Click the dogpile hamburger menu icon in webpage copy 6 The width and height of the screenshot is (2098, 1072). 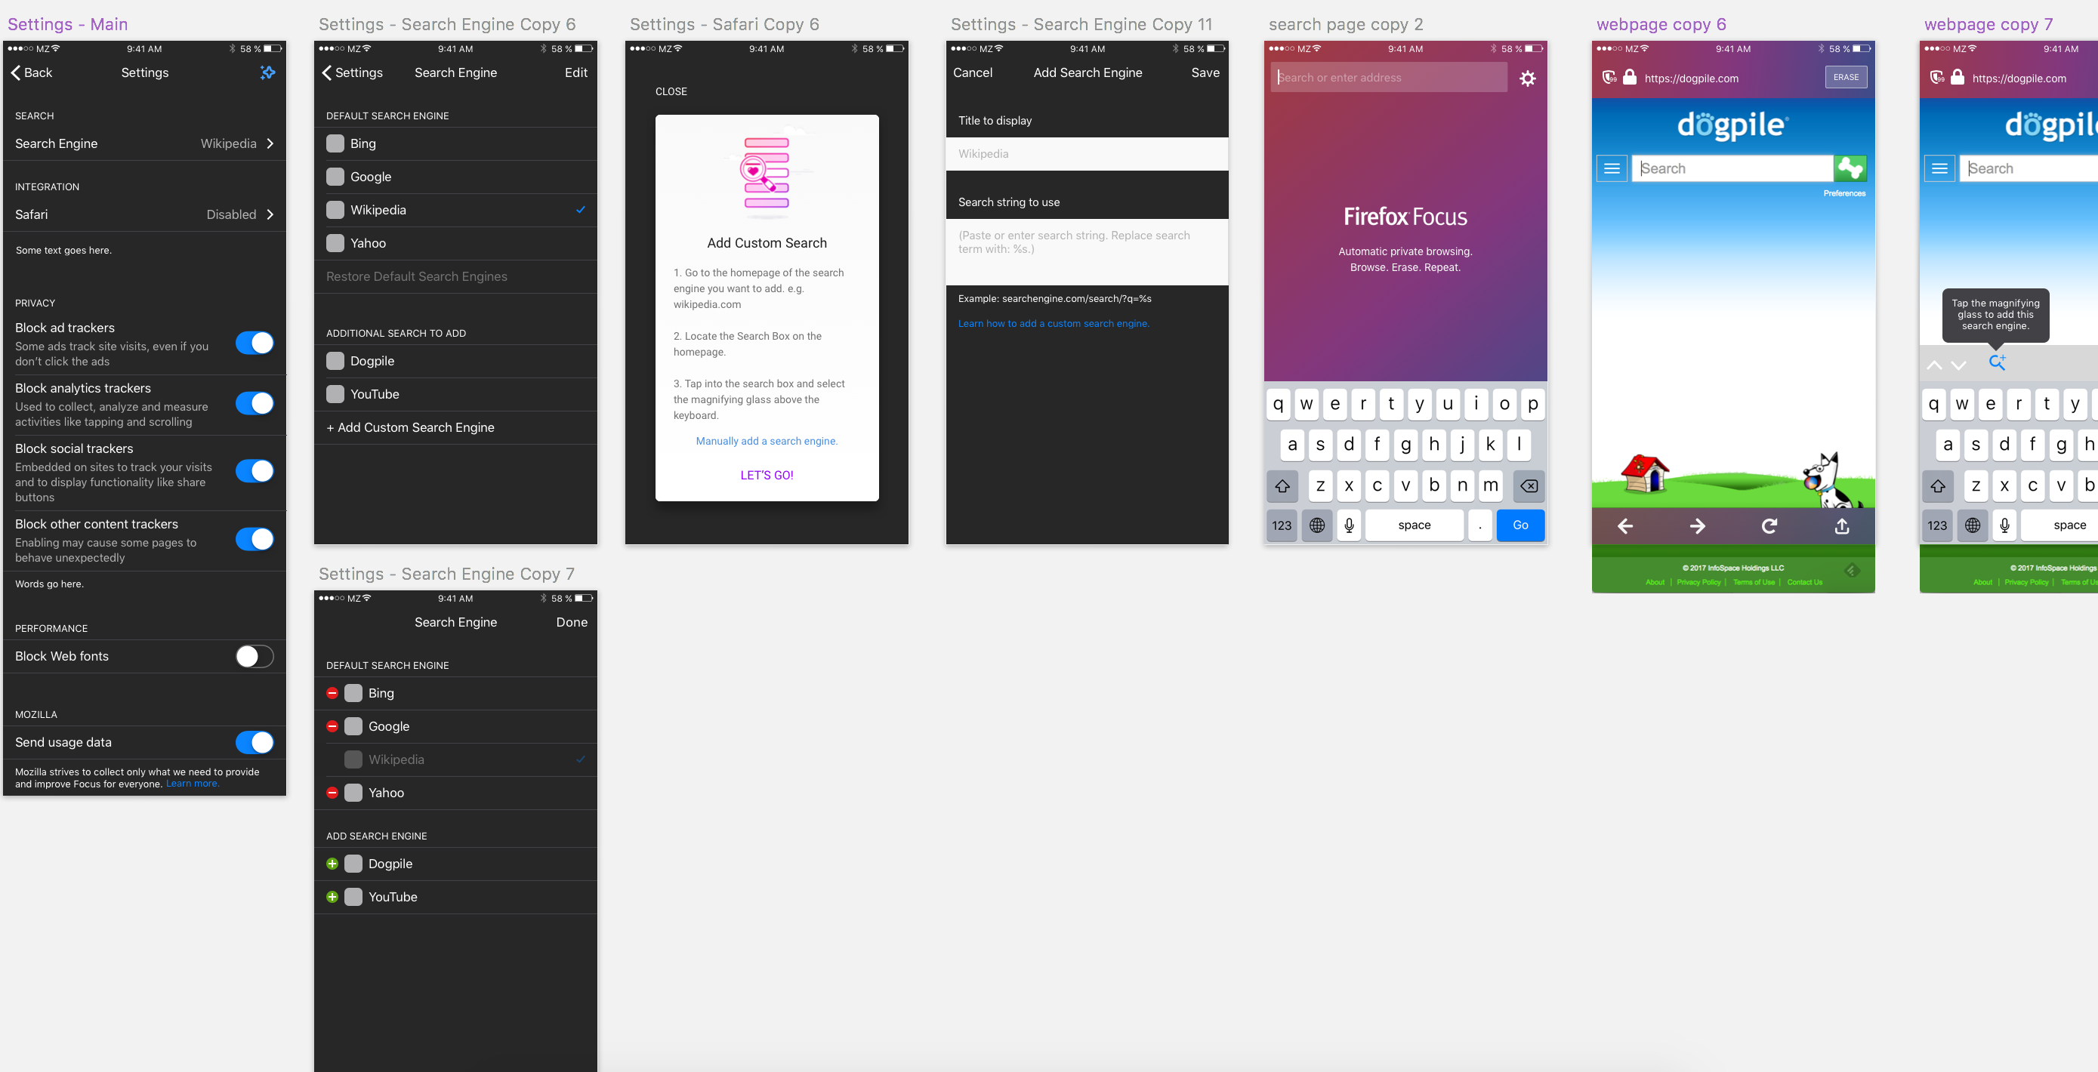point(1611,168)
